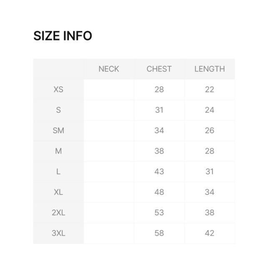
Task: Click length value 22 in XS row
Action: [x=209, y=90]
